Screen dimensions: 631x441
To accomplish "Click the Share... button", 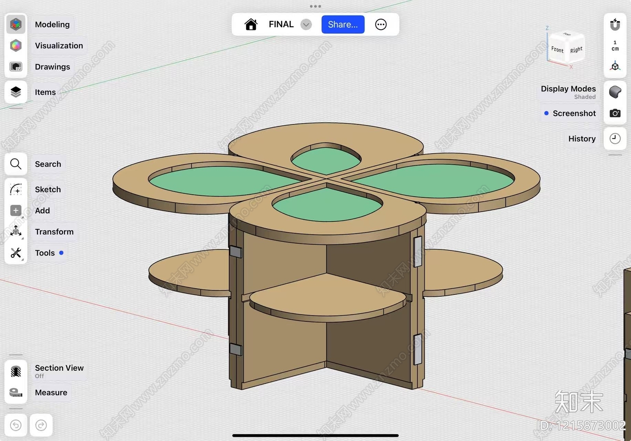I will coord(343,24).
